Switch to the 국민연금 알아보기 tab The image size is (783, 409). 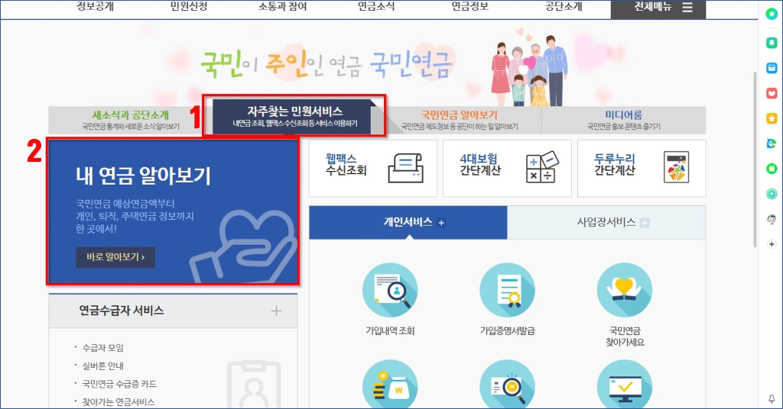pyautogui.click(x=460, y=120)
